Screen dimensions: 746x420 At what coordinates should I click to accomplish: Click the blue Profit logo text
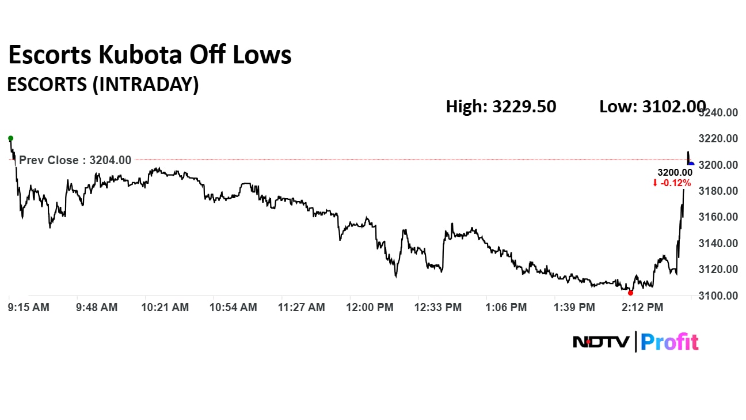pos(669,342)
